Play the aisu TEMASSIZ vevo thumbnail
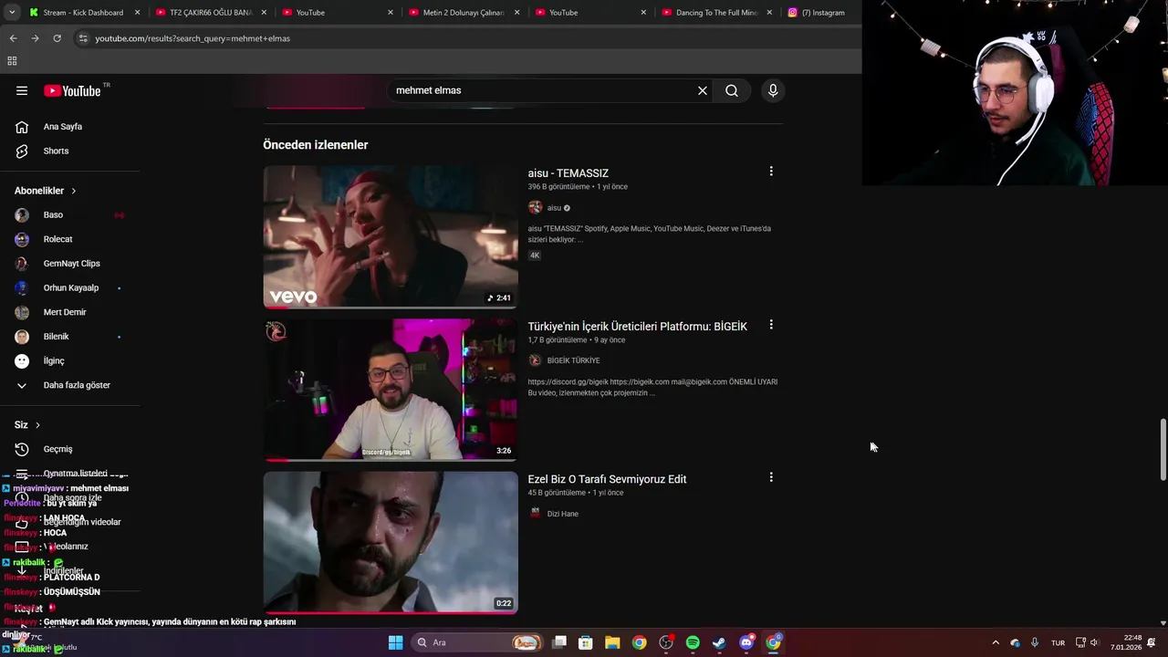The width and height of the screenshot is (1168, 657). point(391,236)
